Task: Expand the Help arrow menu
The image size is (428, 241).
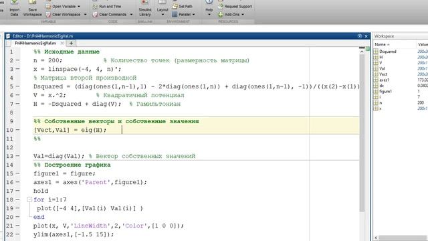Action: tap(209, 14)
